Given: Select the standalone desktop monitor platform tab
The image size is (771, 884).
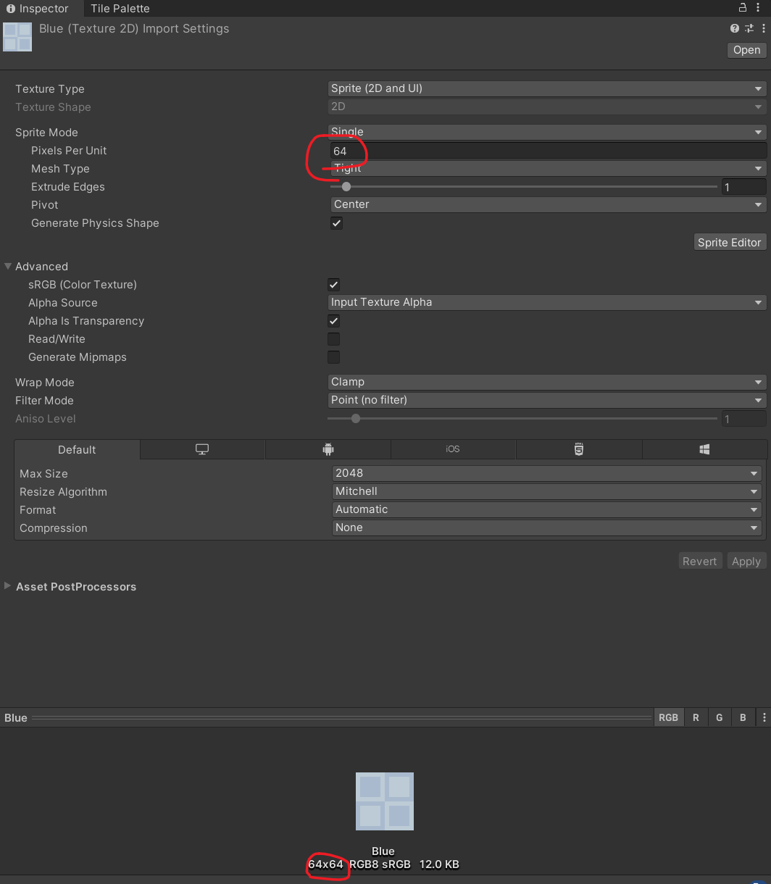Looking at the screenshot, I should click(202, 449).
